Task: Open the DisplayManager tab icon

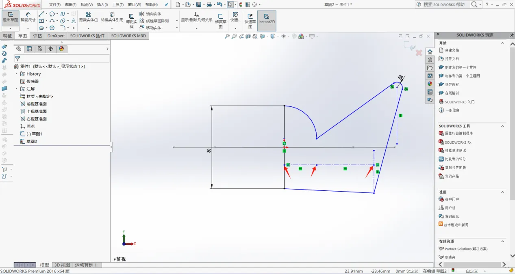Action: pyautogui.click(x=61, y=49)
